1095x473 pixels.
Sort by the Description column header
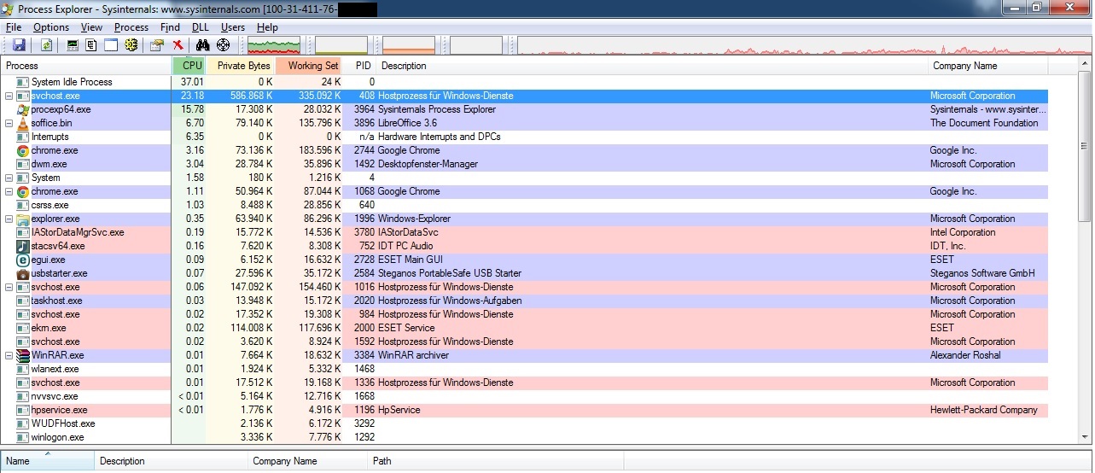tap(652, 66)
